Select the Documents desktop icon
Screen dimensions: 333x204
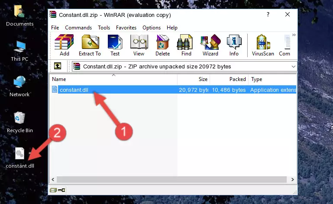19,16
